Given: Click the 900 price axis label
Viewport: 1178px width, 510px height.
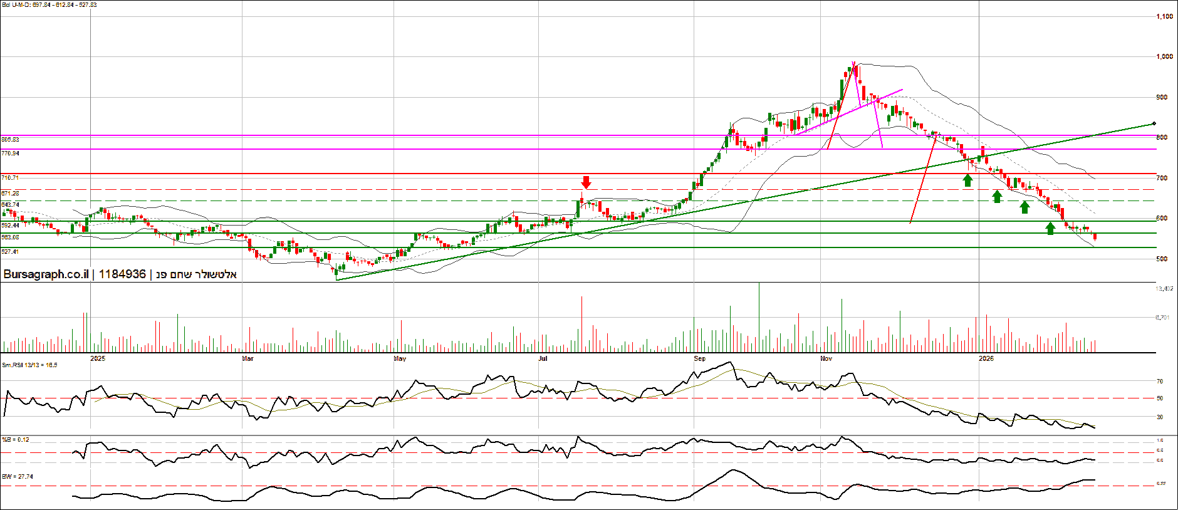Looking at the screenshot, I should [1162, 97].
